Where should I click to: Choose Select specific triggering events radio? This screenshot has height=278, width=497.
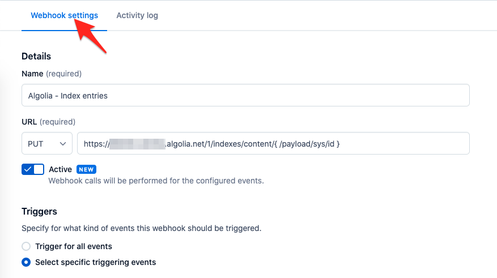(x=26, y=262)
